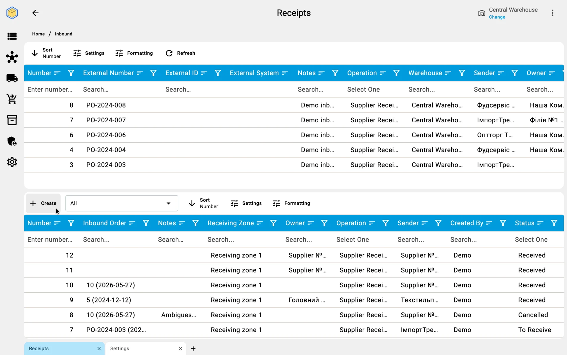The height and width of the screenshot is (355, 567).
Task: Open the All filter dropdown
Action: pyautogui.click(x=122, y=203)
